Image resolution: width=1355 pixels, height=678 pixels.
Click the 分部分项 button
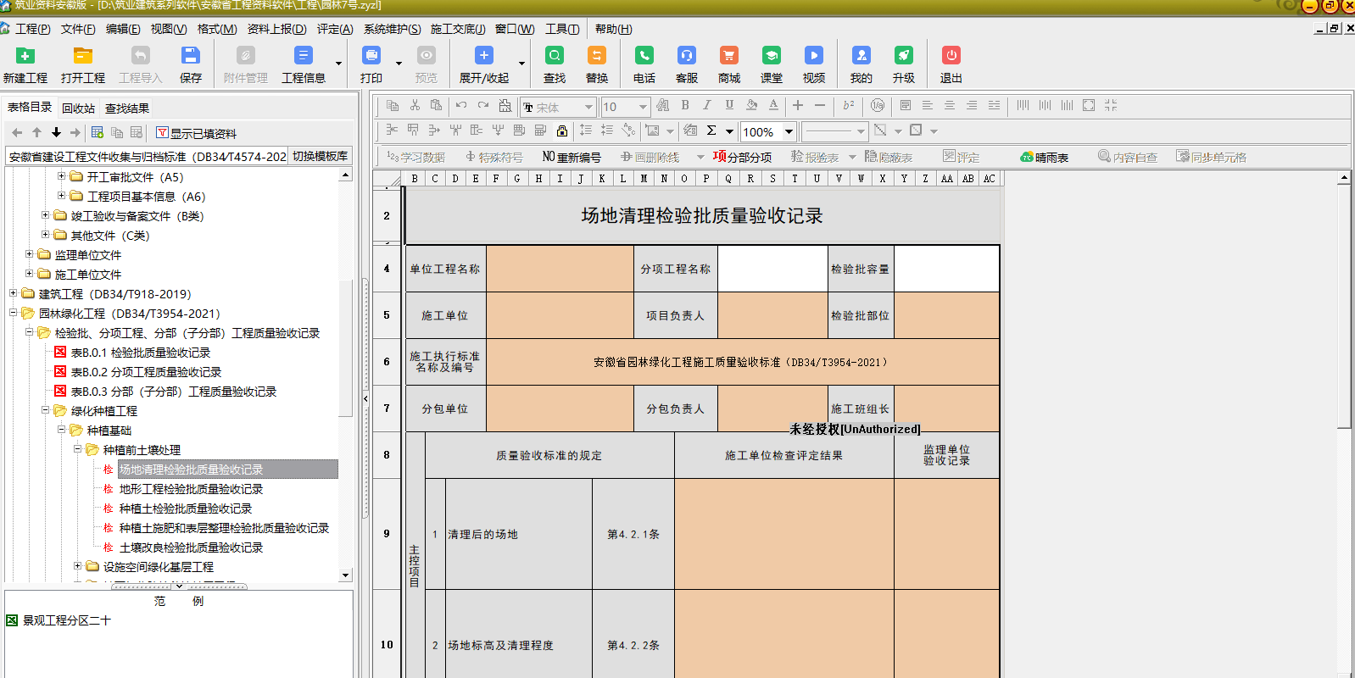742,157
